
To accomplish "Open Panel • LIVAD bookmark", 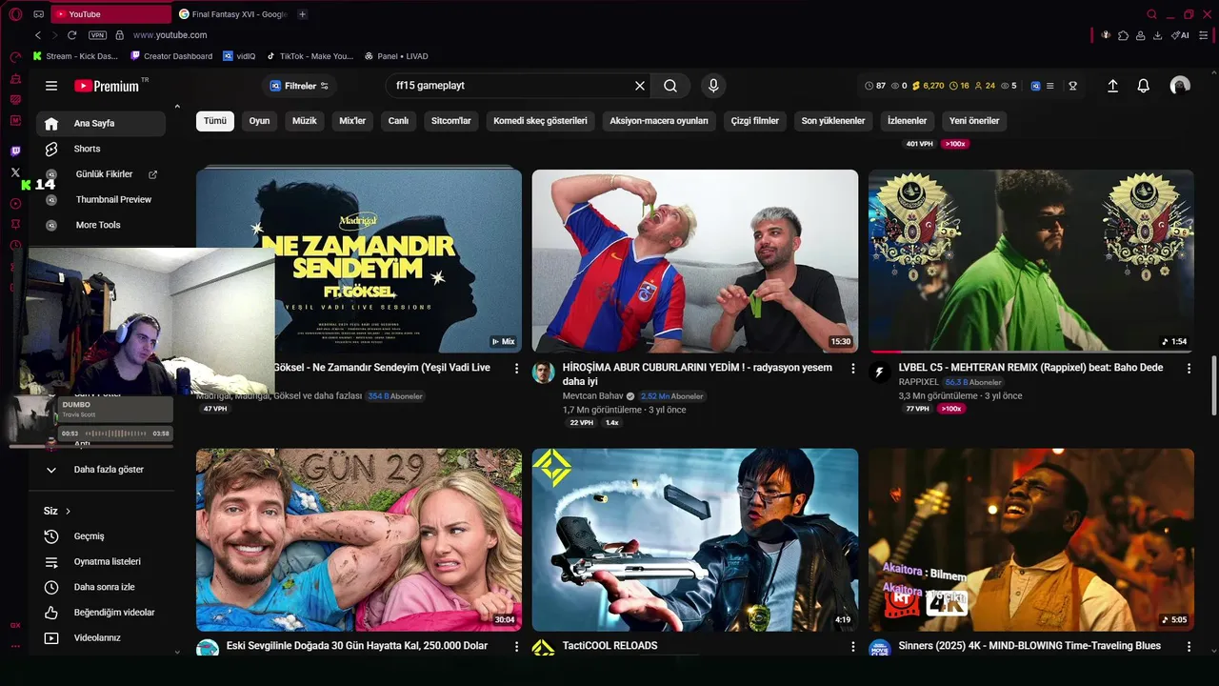I will pyautogui.click(x=396, y=56).
